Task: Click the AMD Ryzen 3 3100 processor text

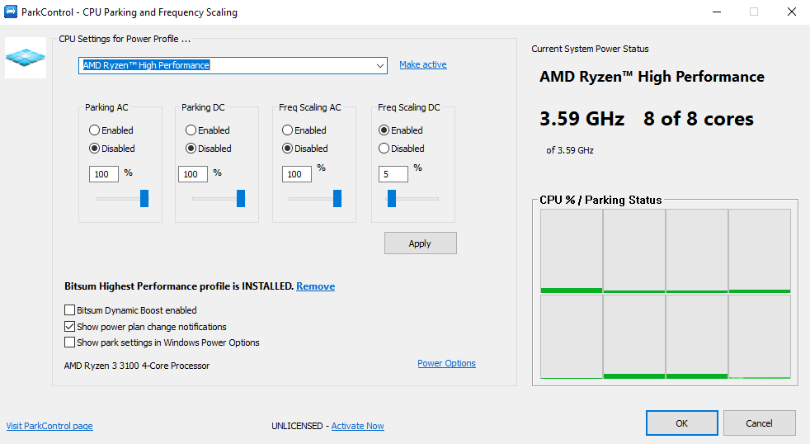Action: [x=137, y=366]
